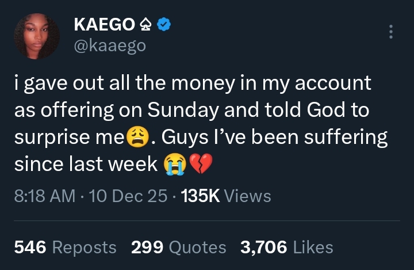414x270 pixels.
Task: View the 135K Views analytics
Action: [x=225, y=196]
